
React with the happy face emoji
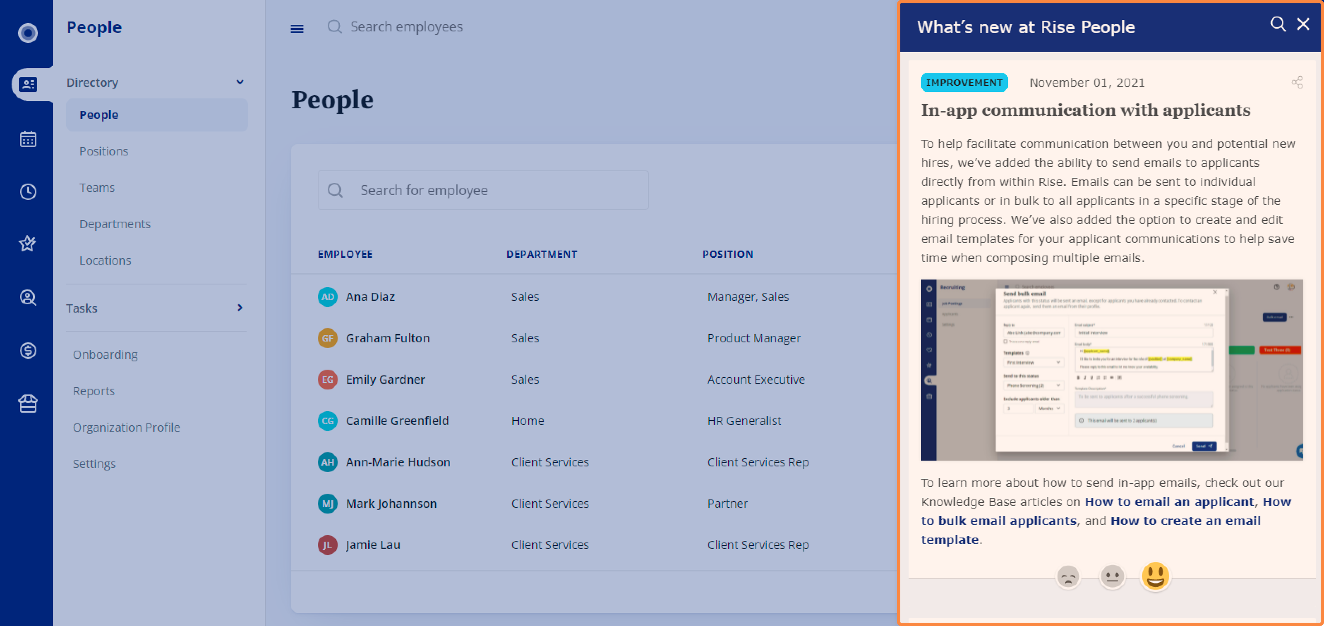[x=1156, y=576]
